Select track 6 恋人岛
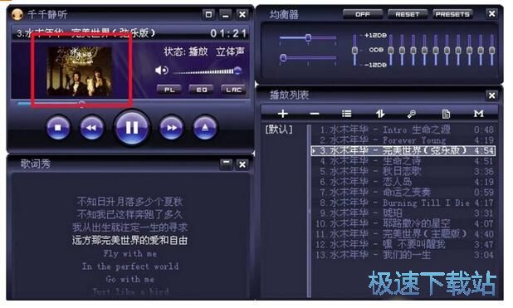The height and width of the screenshot is (308, 513). coord(403,182)
